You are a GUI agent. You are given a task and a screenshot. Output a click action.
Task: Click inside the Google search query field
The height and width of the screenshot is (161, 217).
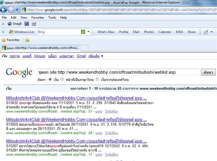(x=118, y=72)
